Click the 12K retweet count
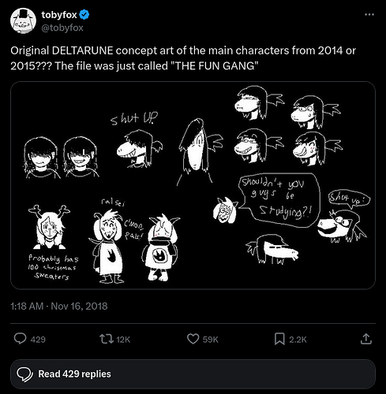 click(x=123, y=340)
